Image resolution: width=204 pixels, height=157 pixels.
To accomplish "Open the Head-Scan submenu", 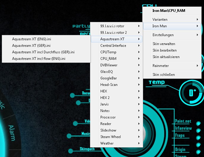I will (117, 85).
